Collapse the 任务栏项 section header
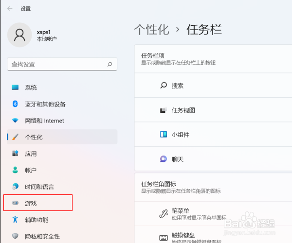This screenshot has width=292, height=243. click(213, 59)
